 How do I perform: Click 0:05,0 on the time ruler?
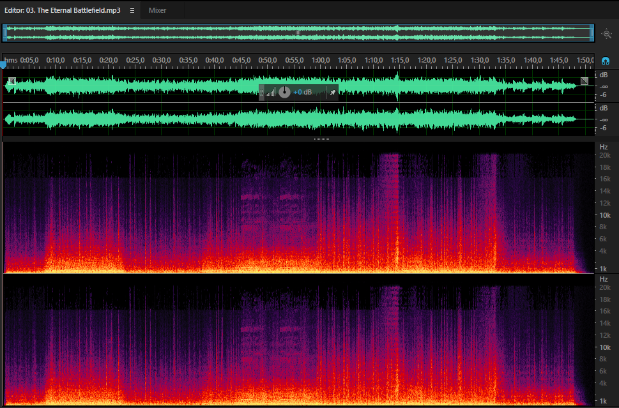[29, 61]
